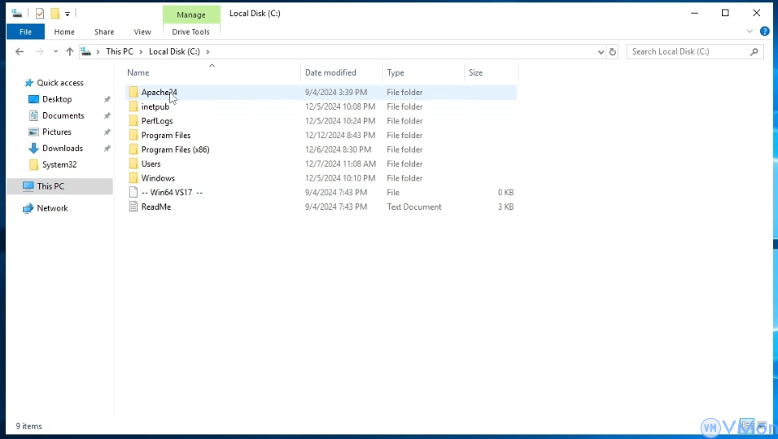The height and width of the screenshot is (439, 778).
Task: Click the Refresh button beside address bar
Action: tap(613, 51)
